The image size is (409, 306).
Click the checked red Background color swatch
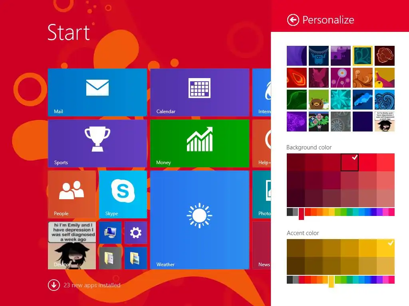click(349, 163)
